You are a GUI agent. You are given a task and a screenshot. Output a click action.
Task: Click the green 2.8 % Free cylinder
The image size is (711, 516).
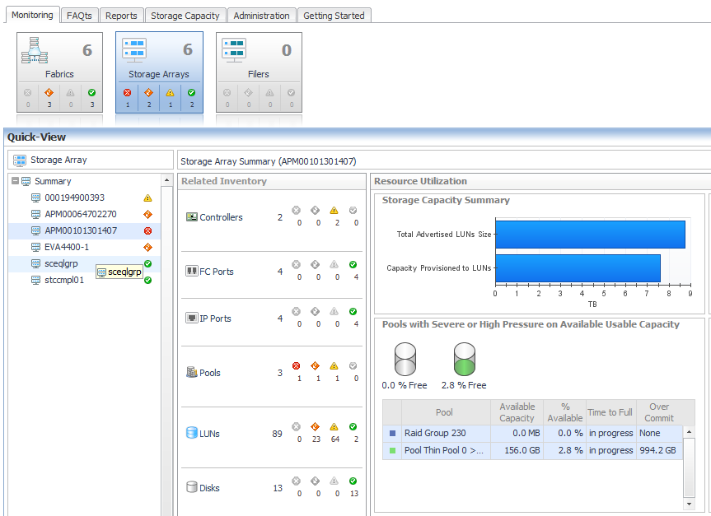pos(465,360)
